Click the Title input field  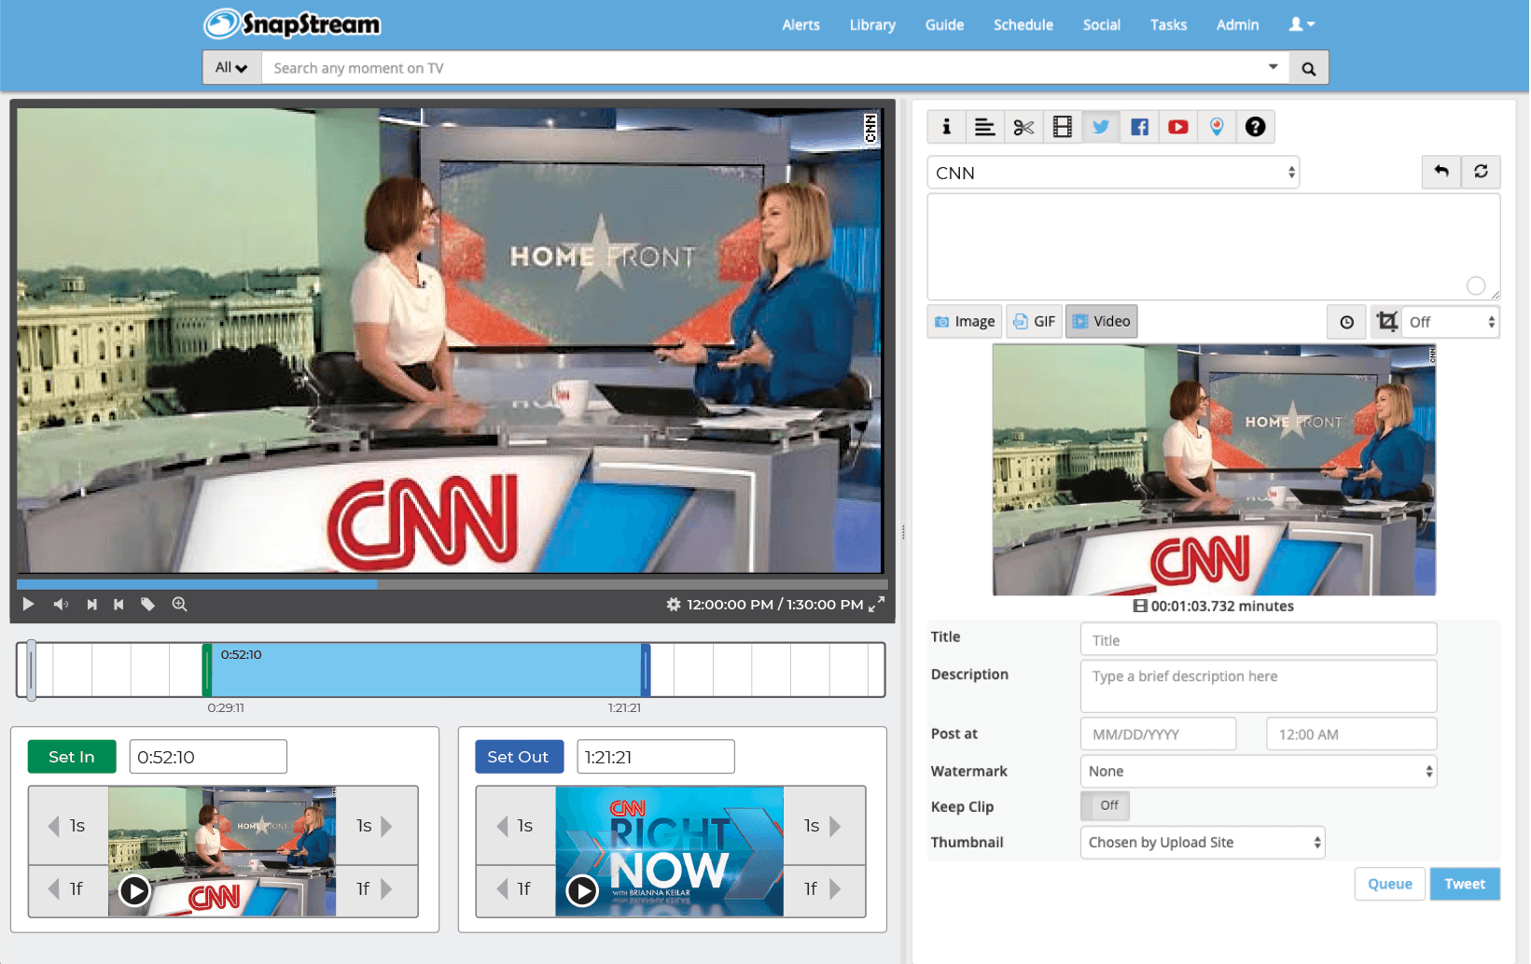click(1259, 640)
